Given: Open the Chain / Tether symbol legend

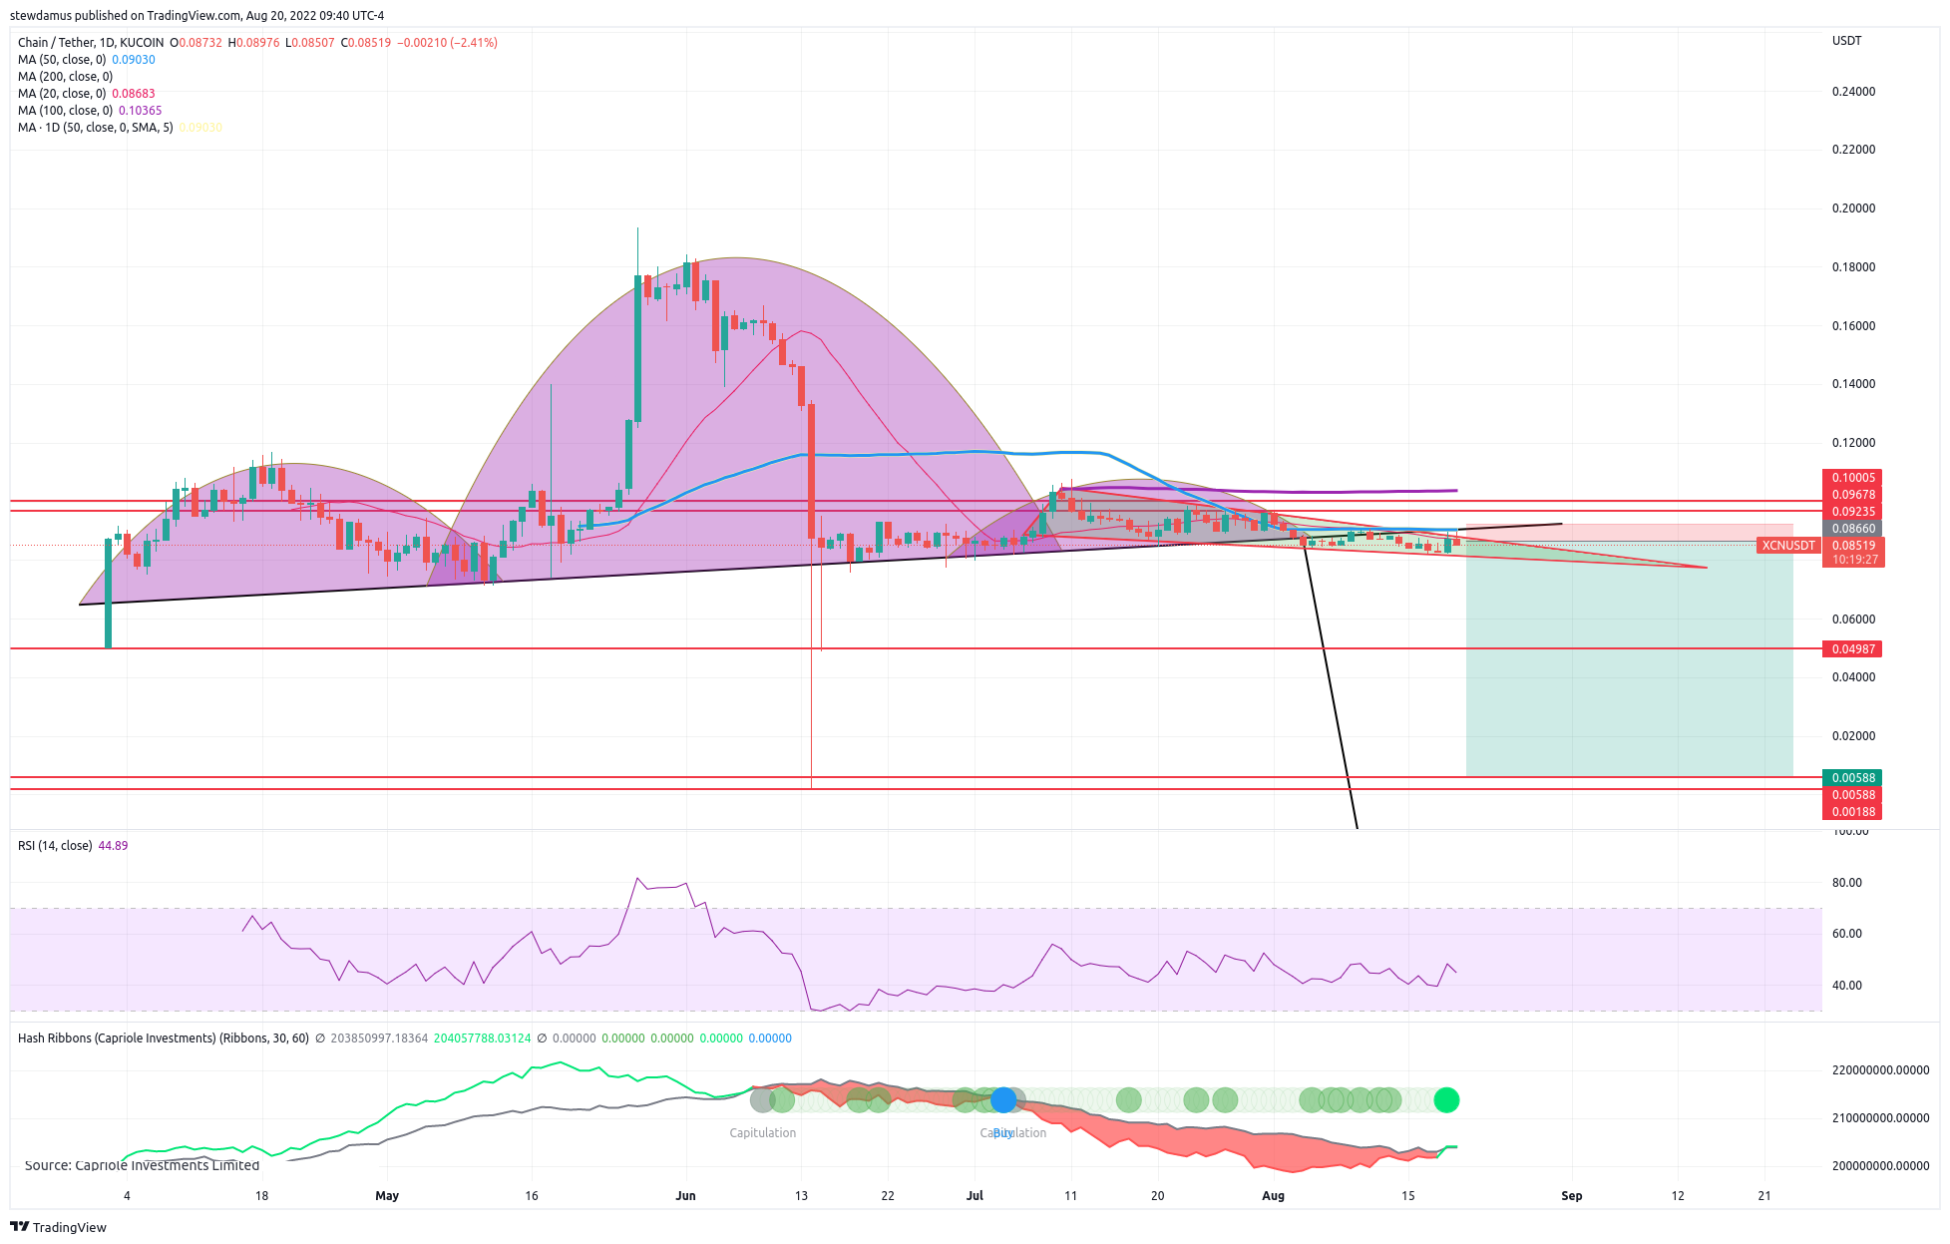Looking at the screenshot, I should click(90, 43).
